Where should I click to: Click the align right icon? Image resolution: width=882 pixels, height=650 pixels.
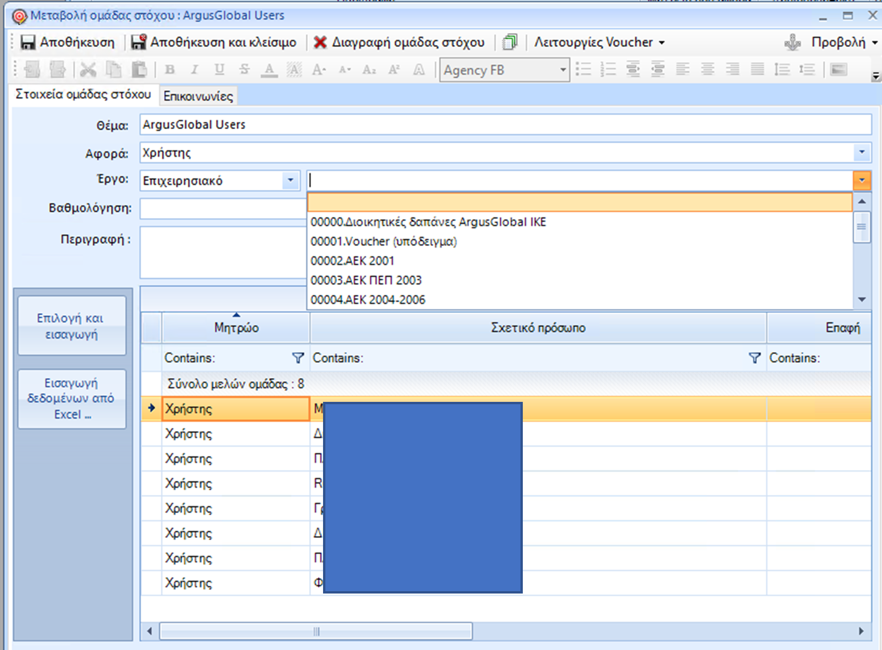click(733, 70)
